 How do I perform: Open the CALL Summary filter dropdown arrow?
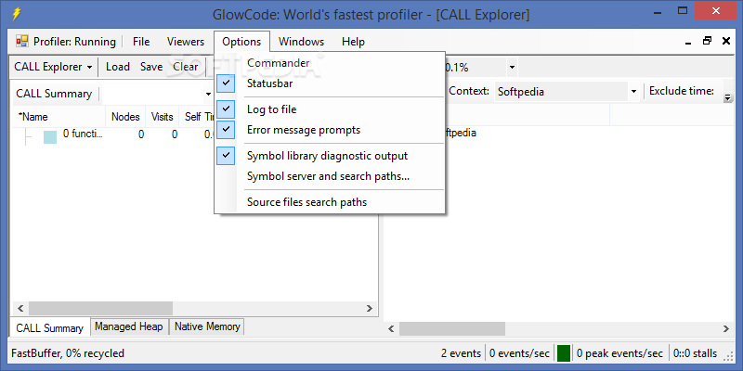pyautogui.click(x=208, y=95)
